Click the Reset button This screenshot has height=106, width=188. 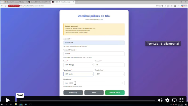point(94,92)
